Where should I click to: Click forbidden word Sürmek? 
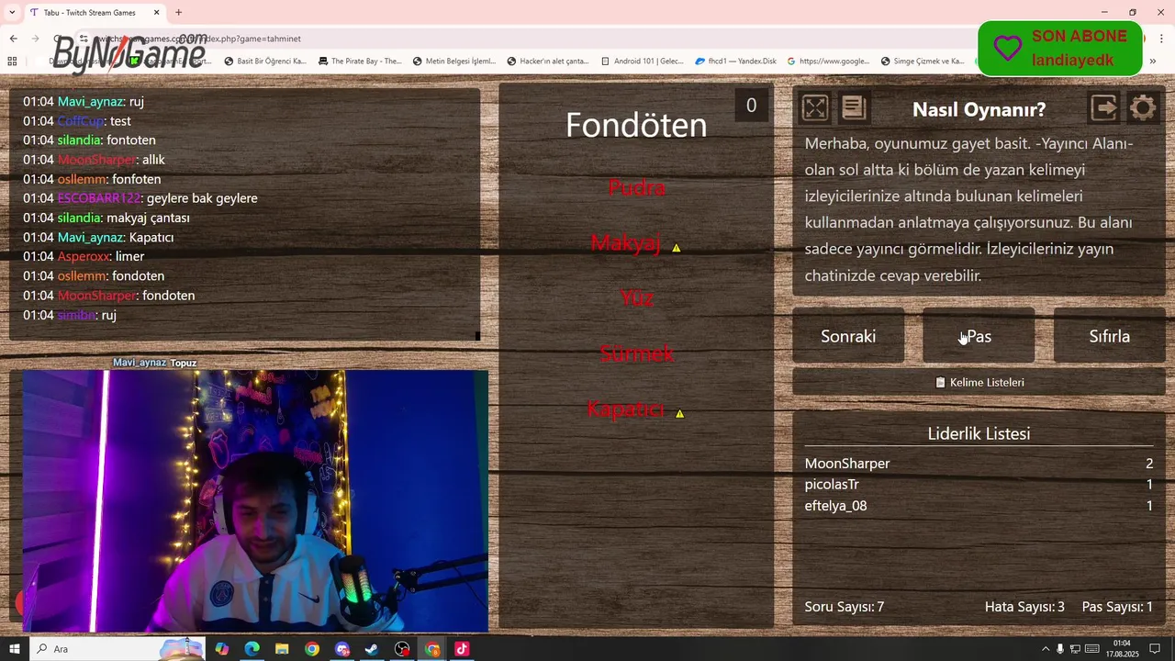pos(636,353)
